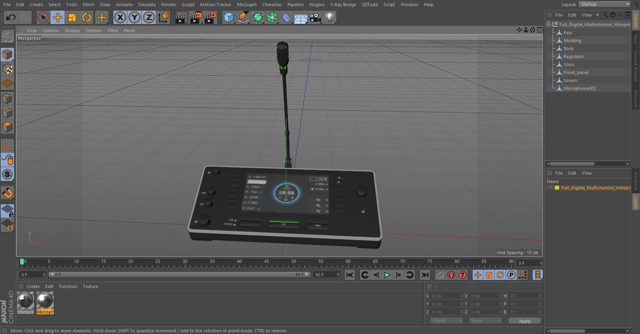Add a Floor scene object
The width and height of the screenshot is (640, 334).
[301, 17]
